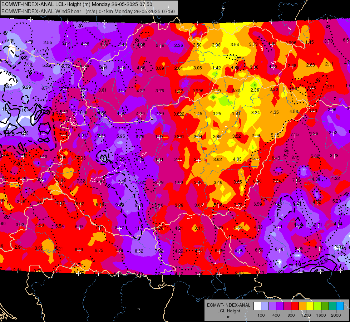Click the grid value 4.03

(237, 159)
